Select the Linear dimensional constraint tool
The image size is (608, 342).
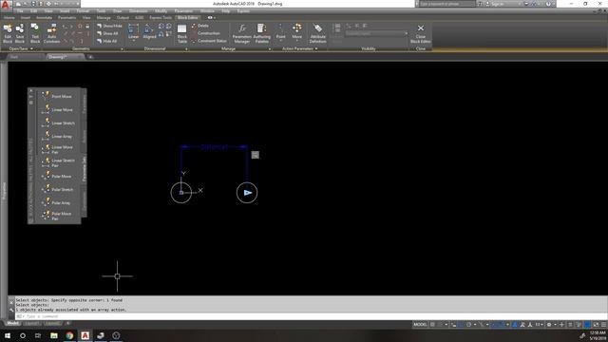click(133, 31)
